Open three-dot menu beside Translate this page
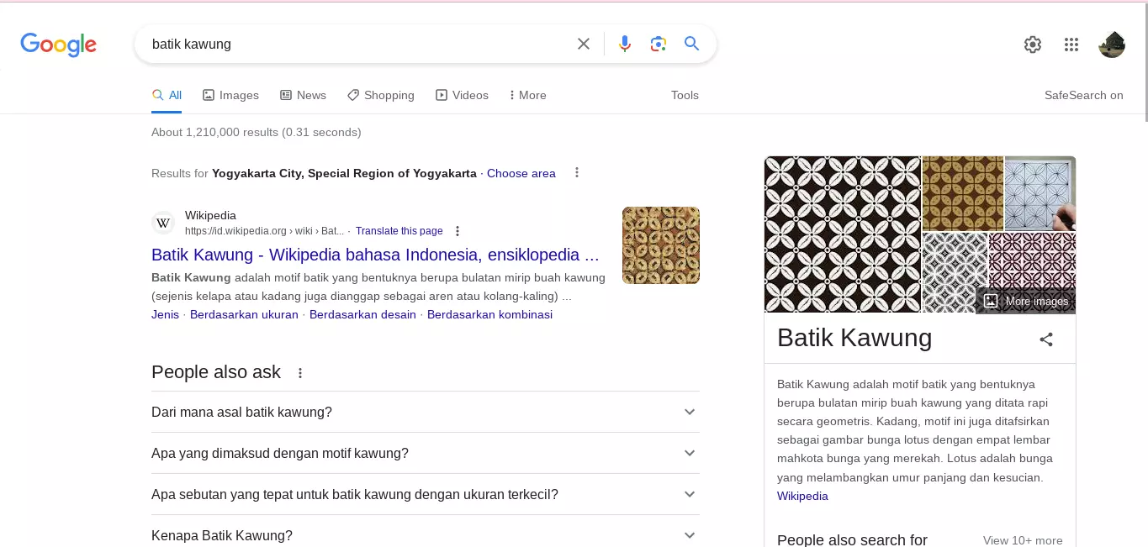The height and width of the screenshot is (547, 1148). pyautogui.click(x=458, y=231)
